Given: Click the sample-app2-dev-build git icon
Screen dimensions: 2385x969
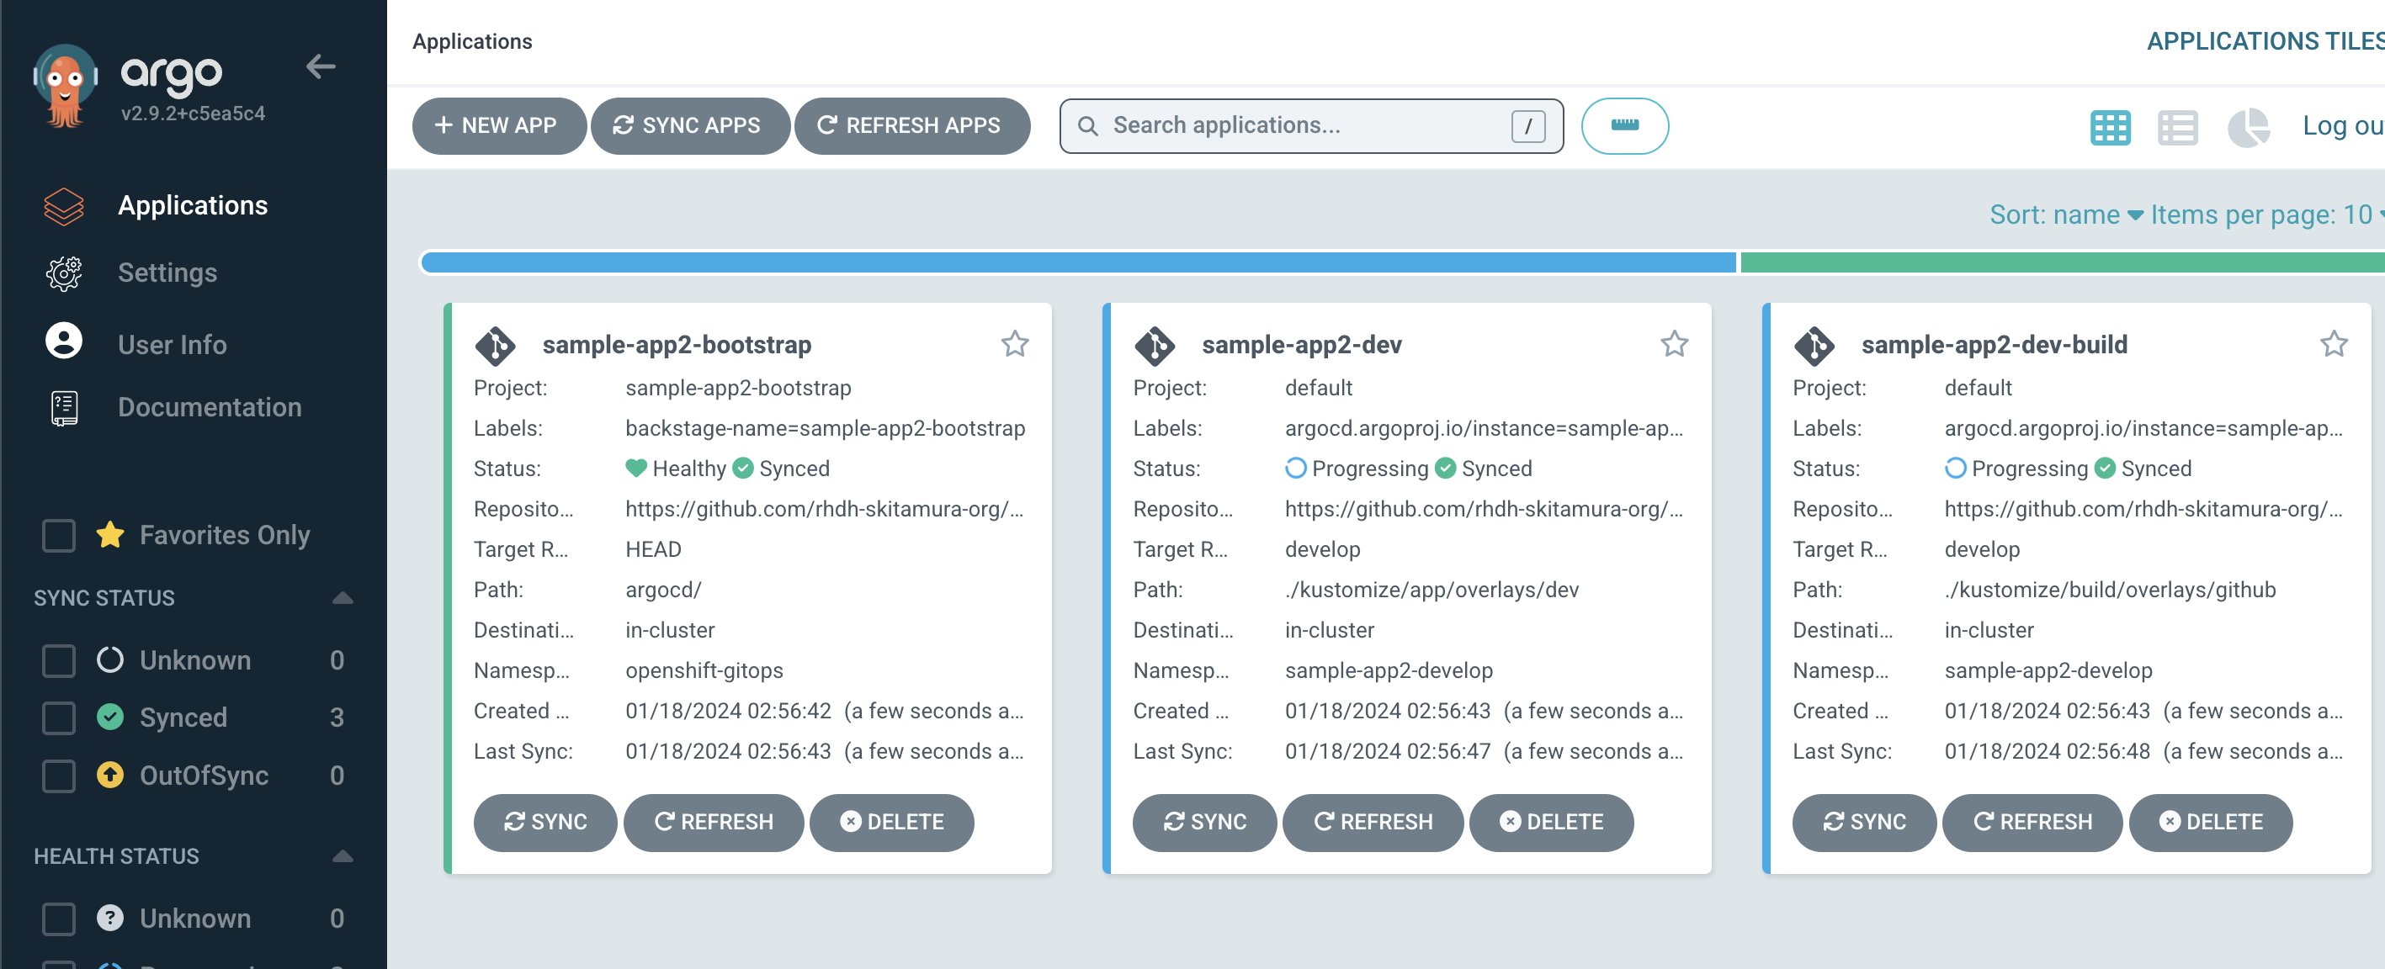Looking at the screenshot, I should pyautogui.click(x=1814, y=345).
